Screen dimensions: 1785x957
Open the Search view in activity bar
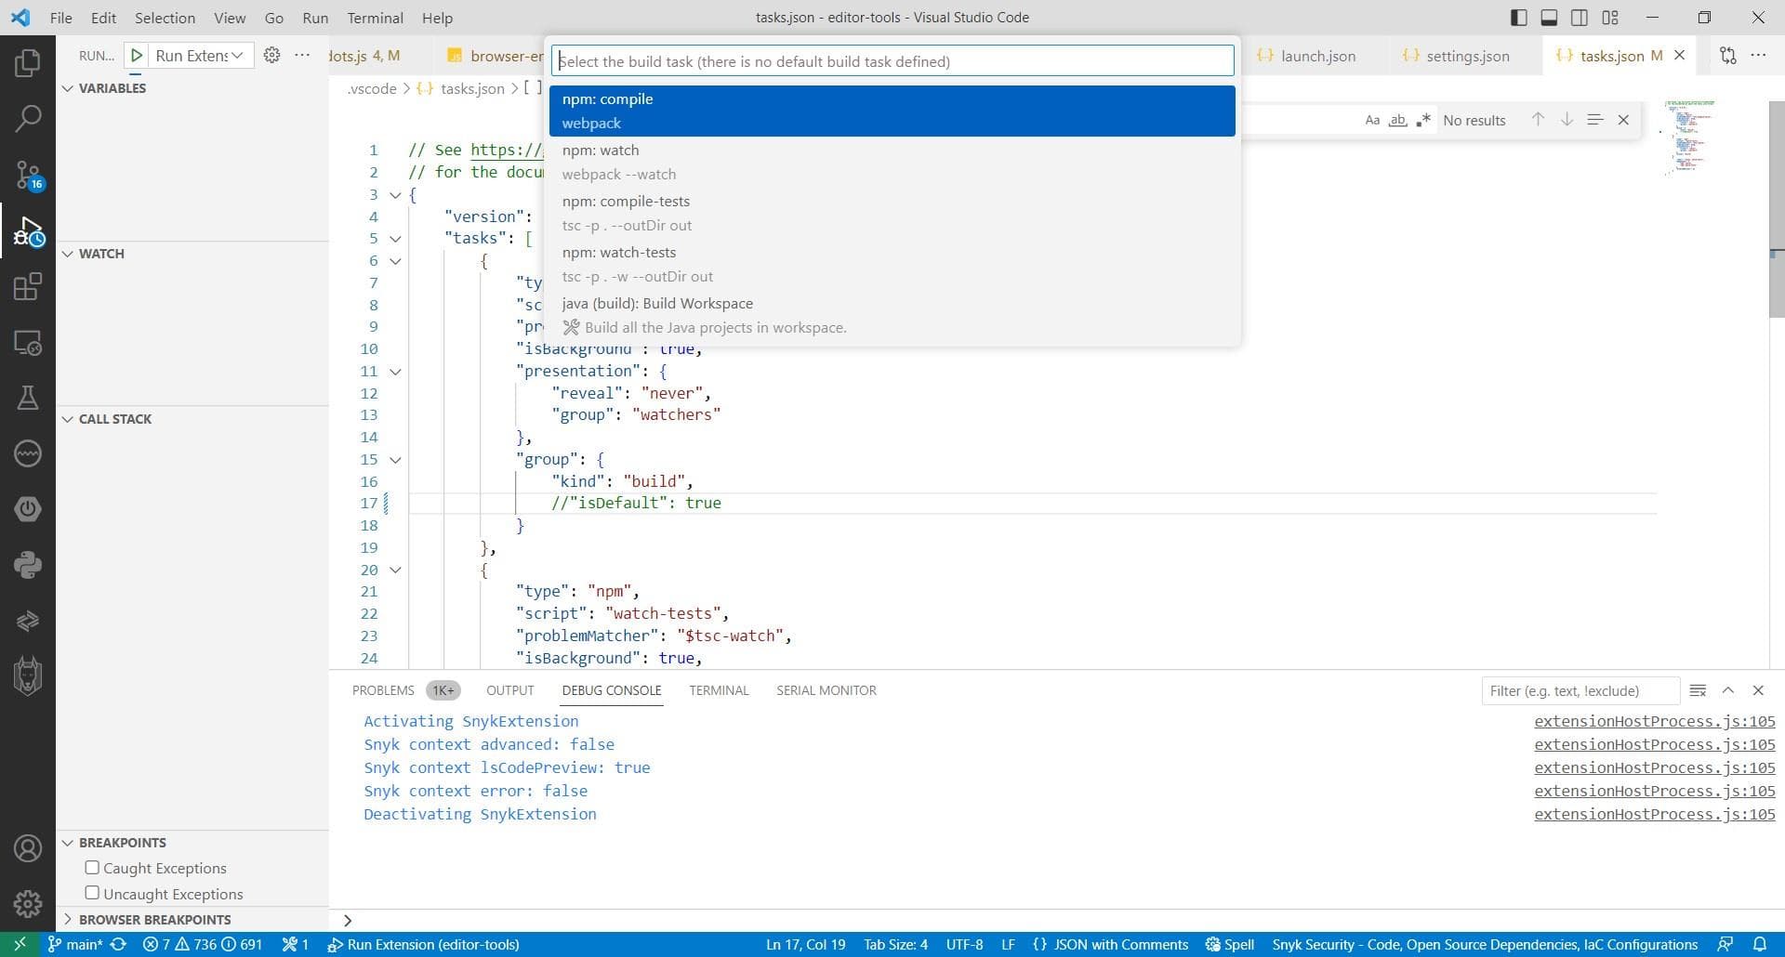point(28,118)
